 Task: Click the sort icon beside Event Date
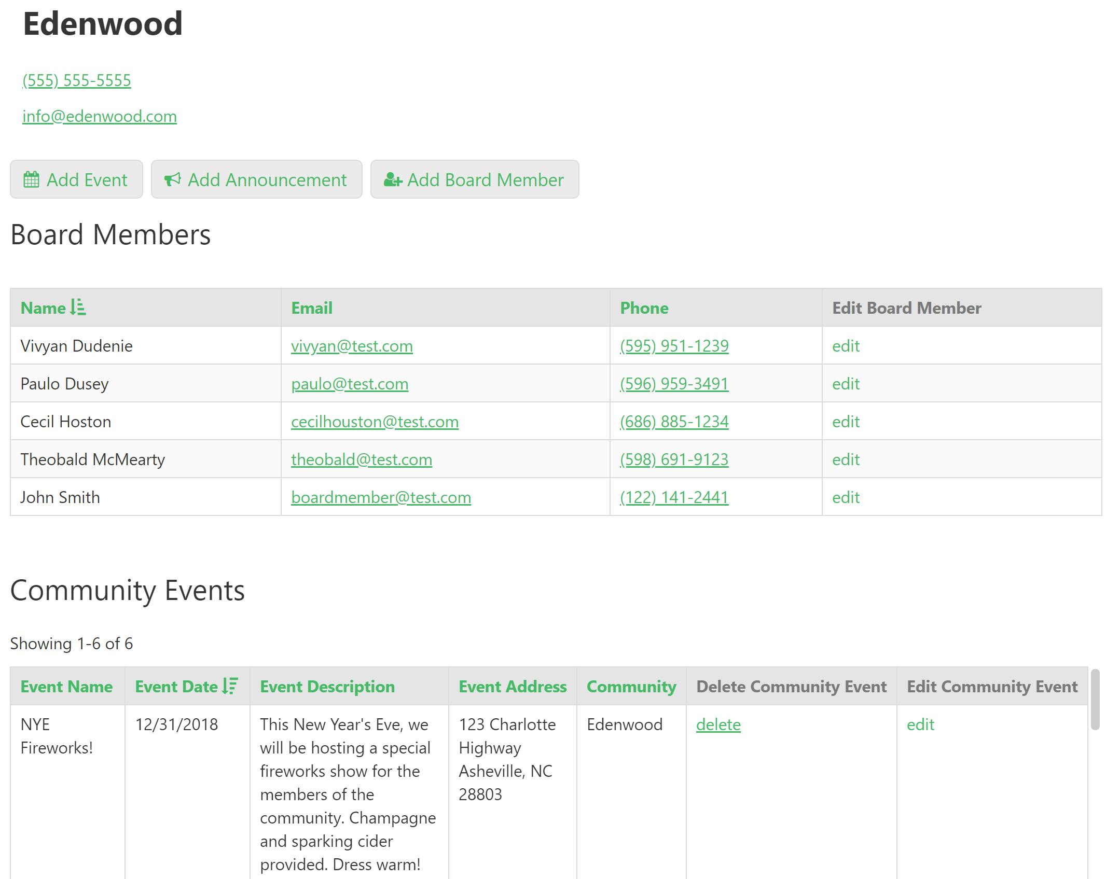[x=230, y=686]
